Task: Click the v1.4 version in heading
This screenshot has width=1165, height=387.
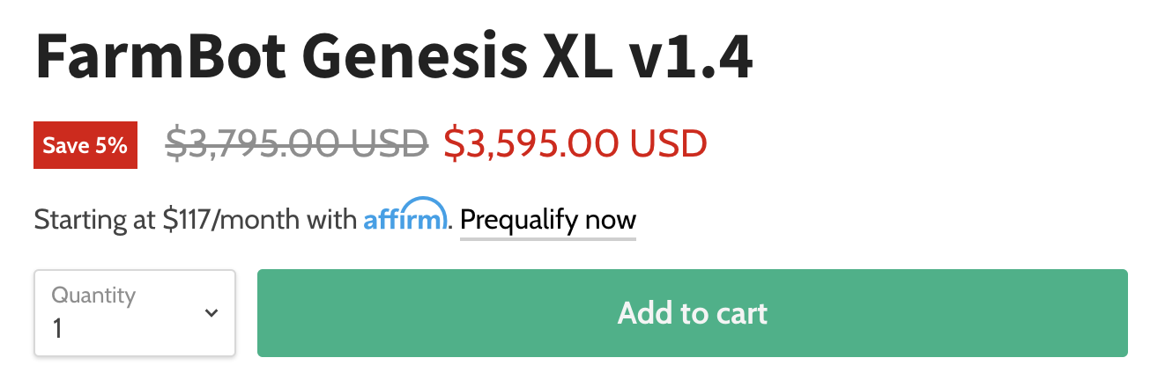Action: (691, 58)
